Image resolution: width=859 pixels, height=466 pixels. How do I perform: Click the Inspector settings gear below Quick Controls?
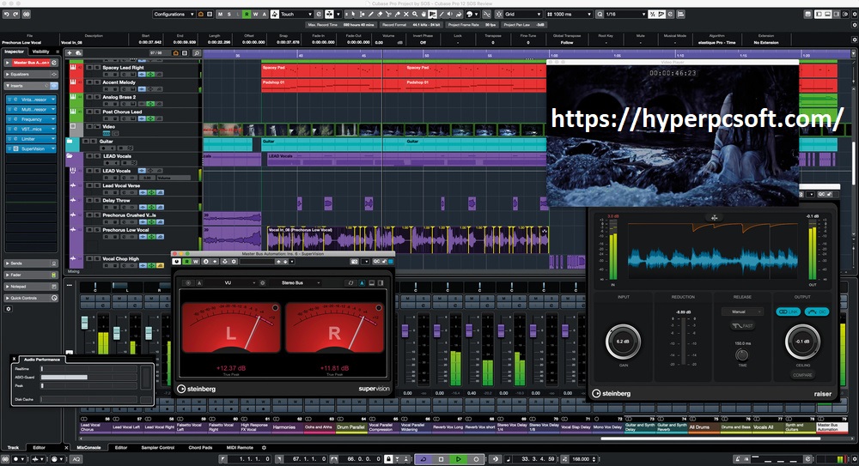coord(9,309)
